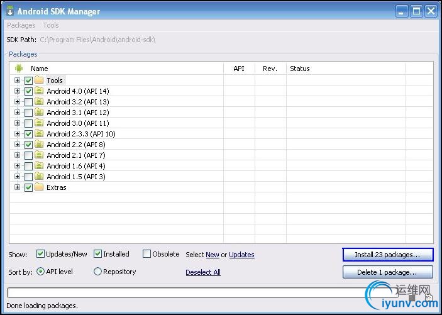442x315 pixels.
Task: Click the Delete 1 package button
Action: click(388, 272)
